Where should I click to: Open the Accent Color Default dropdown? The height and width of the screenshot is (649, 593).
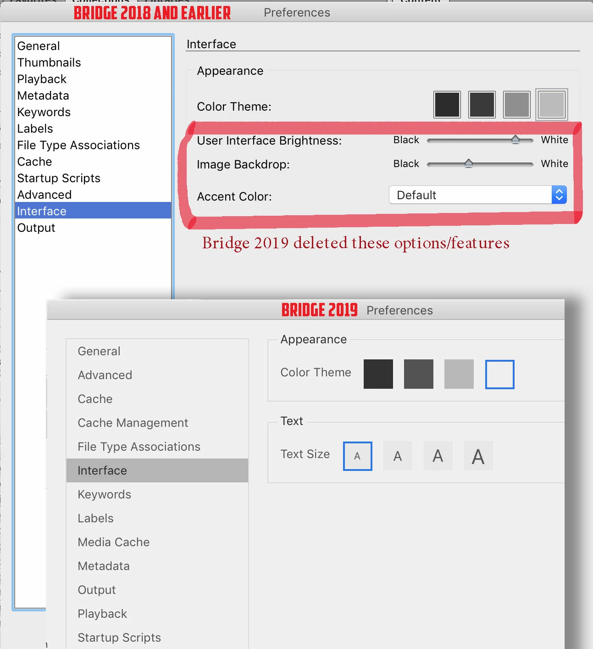coord(478,195)
